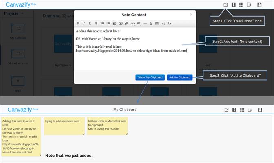Screen dimensions: 274x163
Task: Open Shared with me count 10 in sidebar
Action: pos(18,53)
